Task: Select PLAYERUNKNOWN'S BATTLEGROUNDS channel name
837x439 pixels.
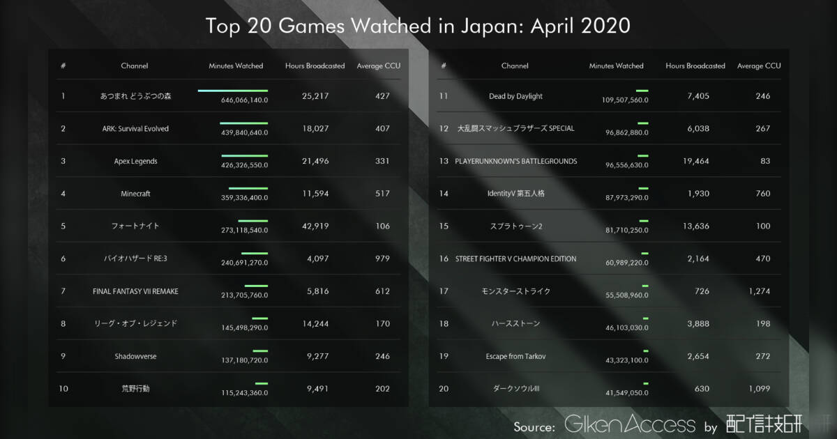Action: pos(515,161)
